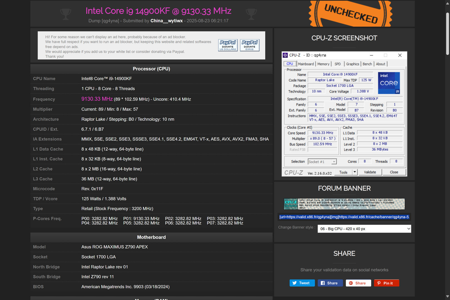
Task: Share the result via Google Plus button
Action: [358, 283]
